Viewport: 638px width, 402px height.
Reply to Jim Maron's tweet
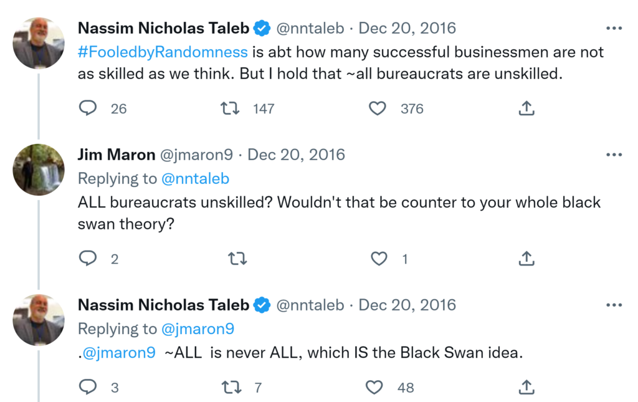click(x=88, y=259)
